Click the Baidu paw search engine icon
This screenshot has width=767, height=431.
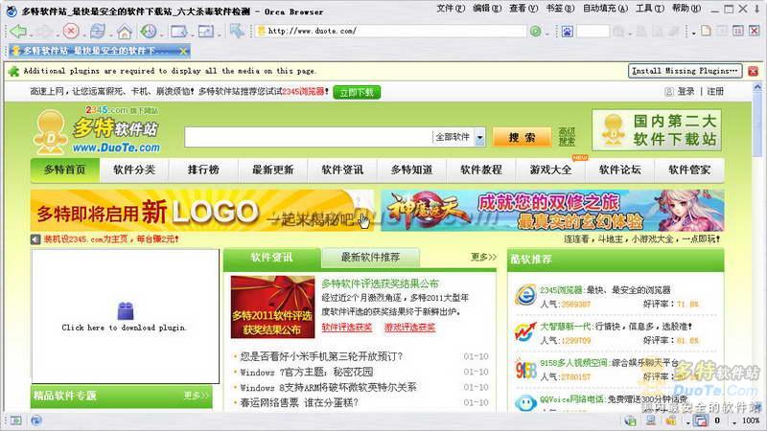click(x=567, y=32)
